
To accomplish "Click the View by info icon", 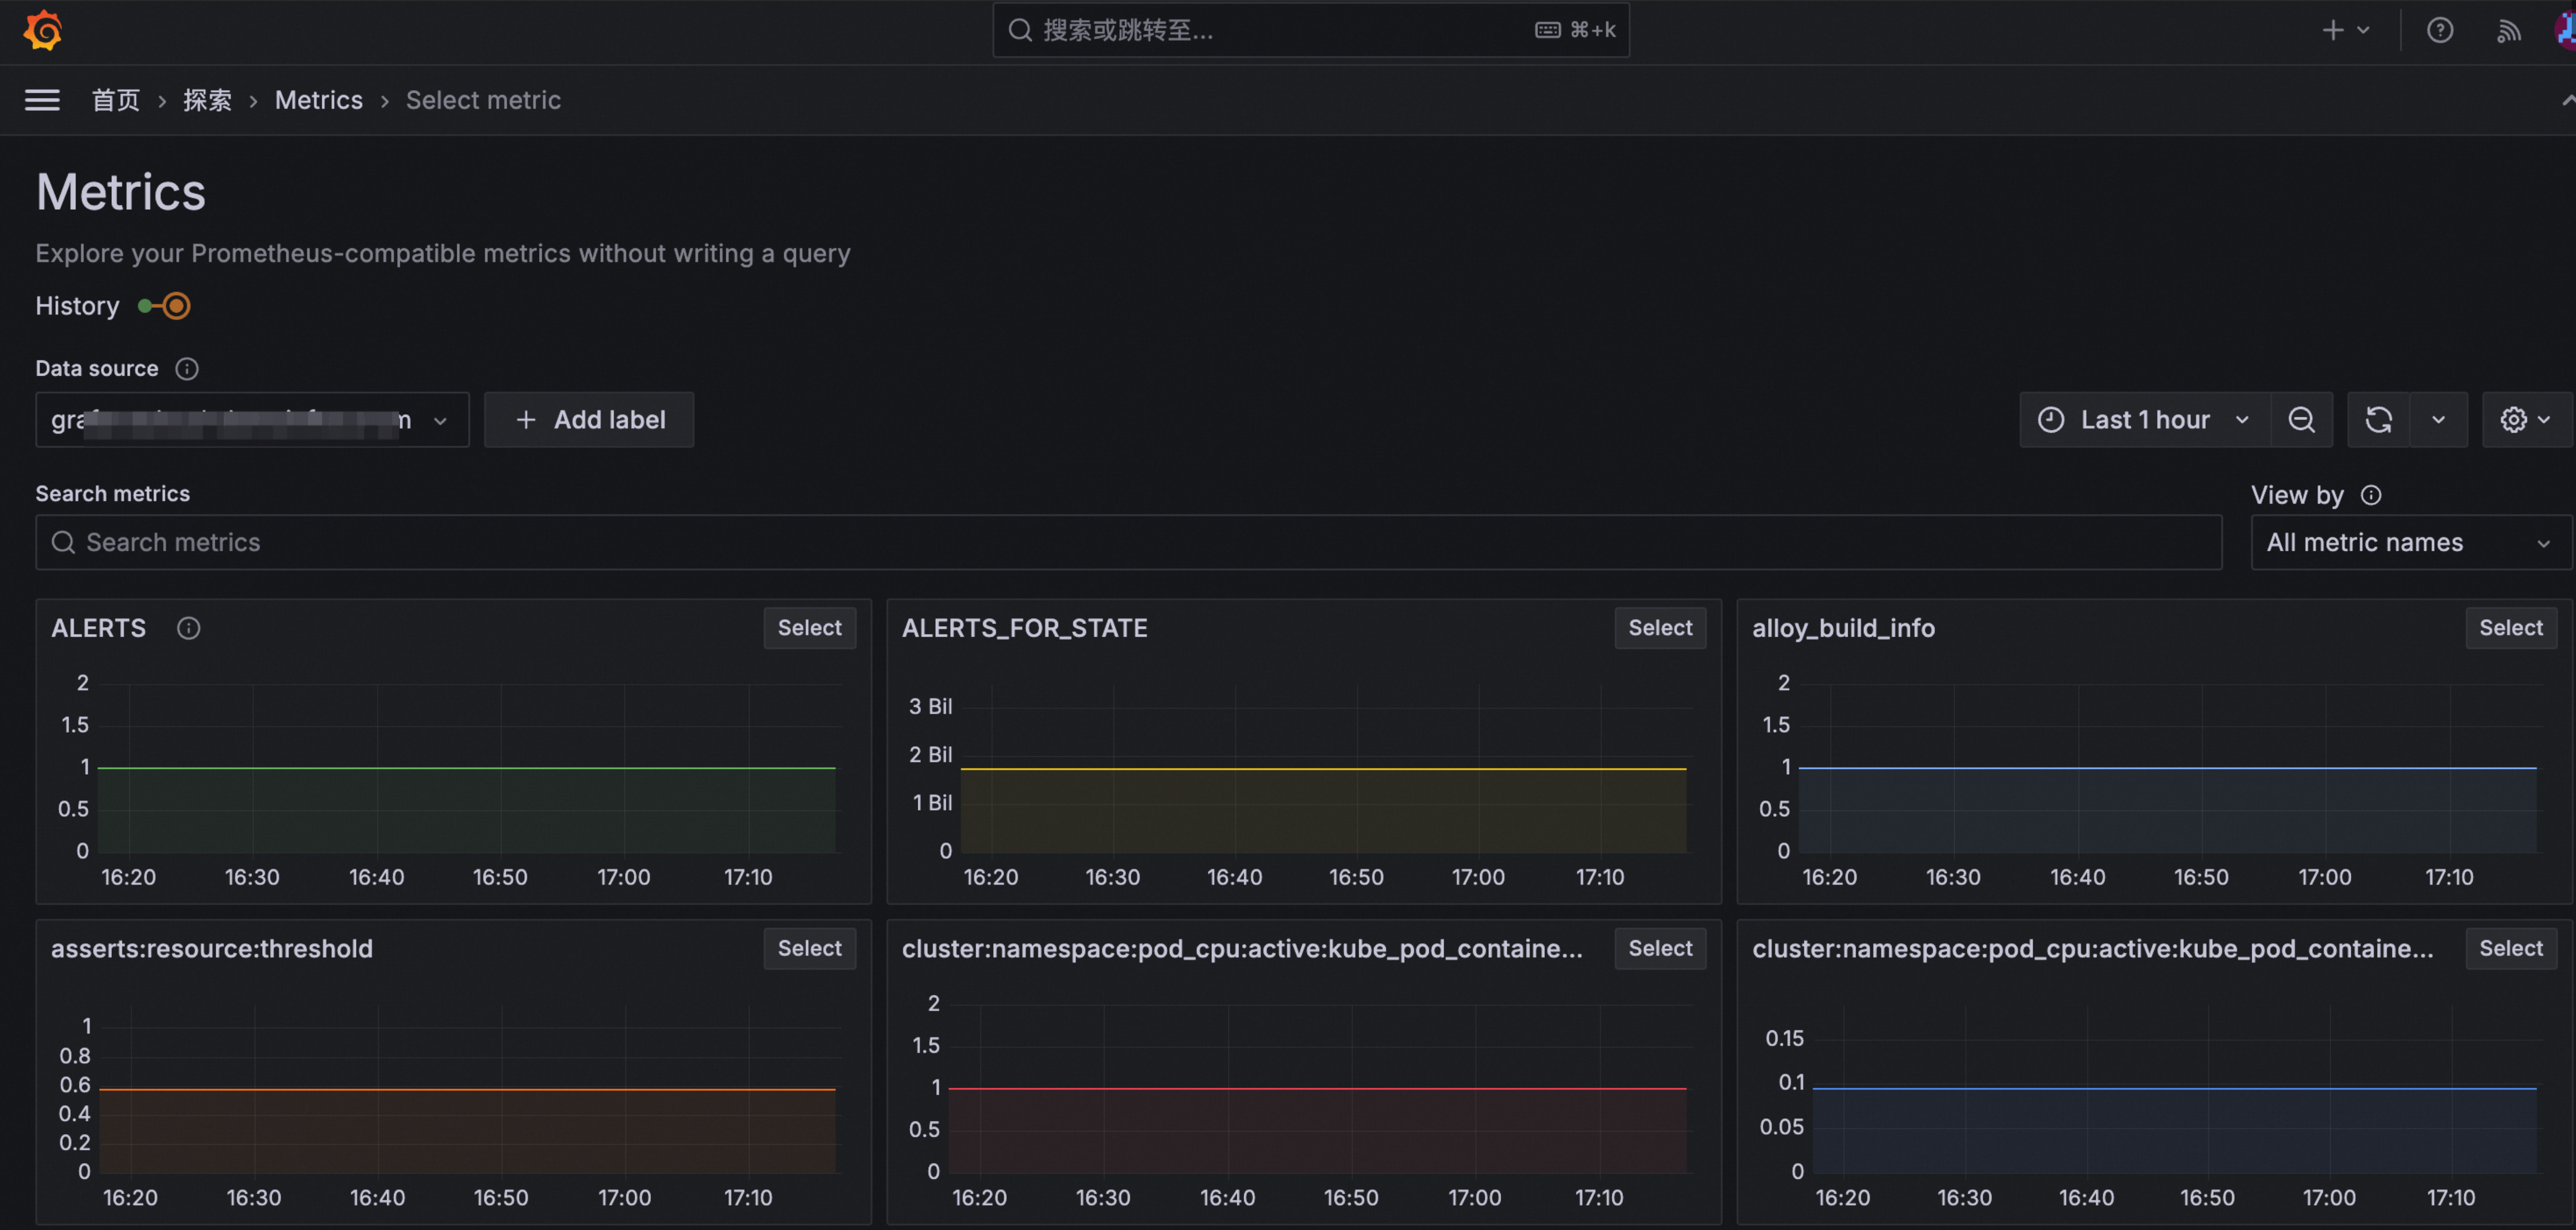I will pyautogui.click(x=2370, y=495).
